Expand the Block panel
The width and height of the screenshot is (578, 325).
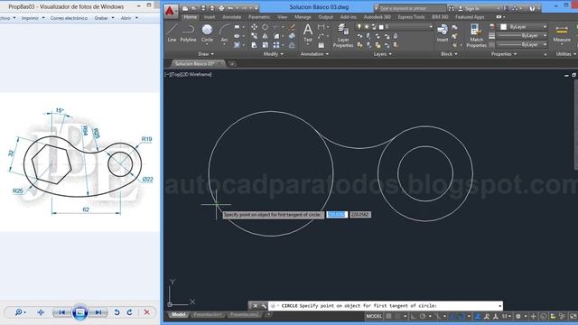[x=449, y=54]
